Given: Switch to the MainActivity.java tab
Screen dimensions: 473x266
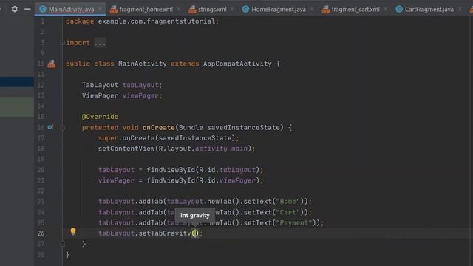Looking at the screenshot, I should click(71, 10).
